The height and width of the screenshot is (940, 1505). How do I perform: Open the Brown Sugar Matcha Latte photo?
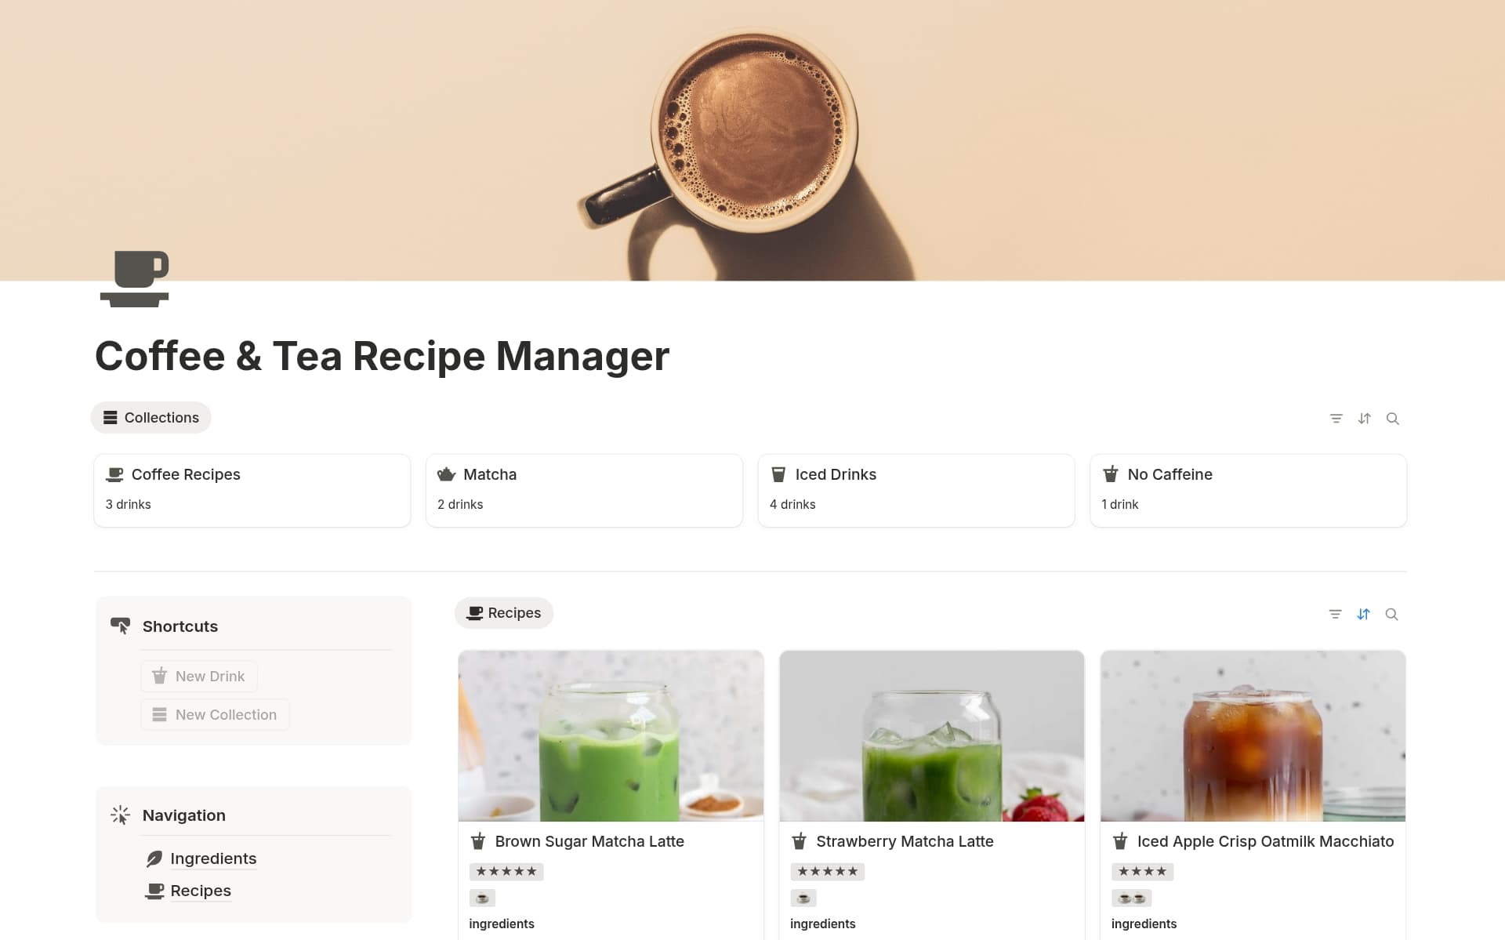(x=611, y=735)
